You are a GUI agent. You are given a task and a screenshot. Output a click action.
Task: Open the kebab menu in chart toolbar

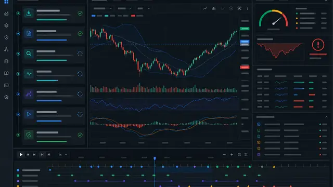pyautogui.click(x=247, y=8)
